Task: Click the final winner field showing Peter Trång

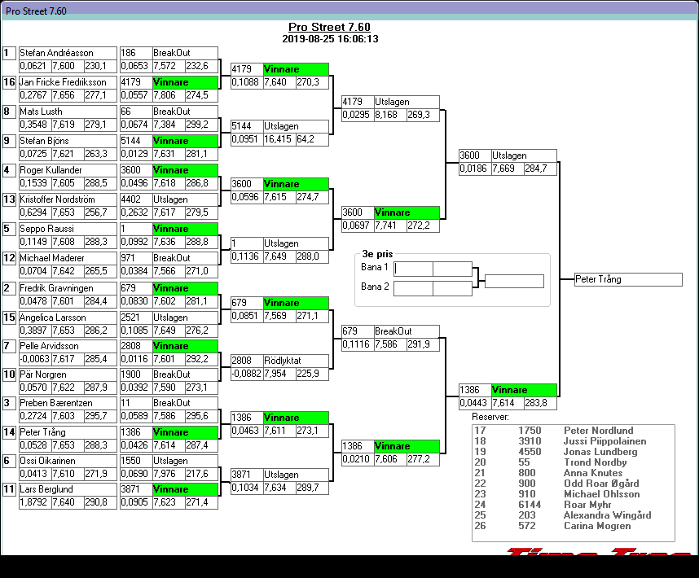Action: tap(627, 279)
